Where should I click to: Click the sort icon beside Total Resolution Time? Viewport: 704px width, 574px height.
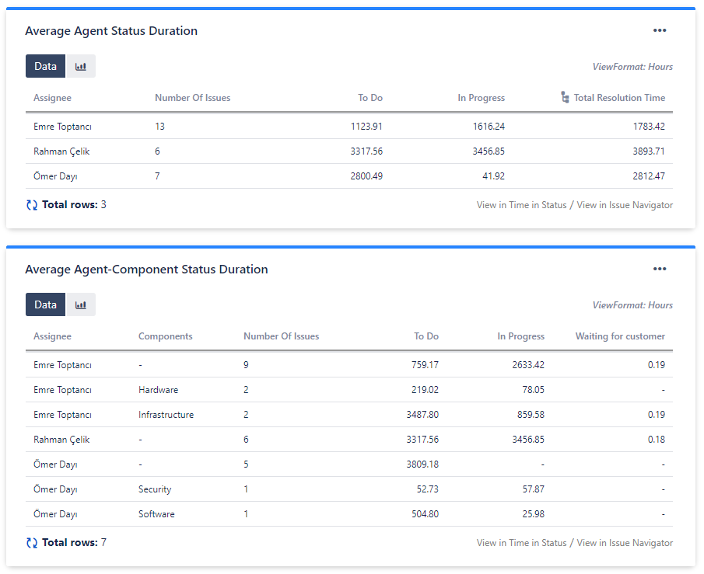coord(564,97)
